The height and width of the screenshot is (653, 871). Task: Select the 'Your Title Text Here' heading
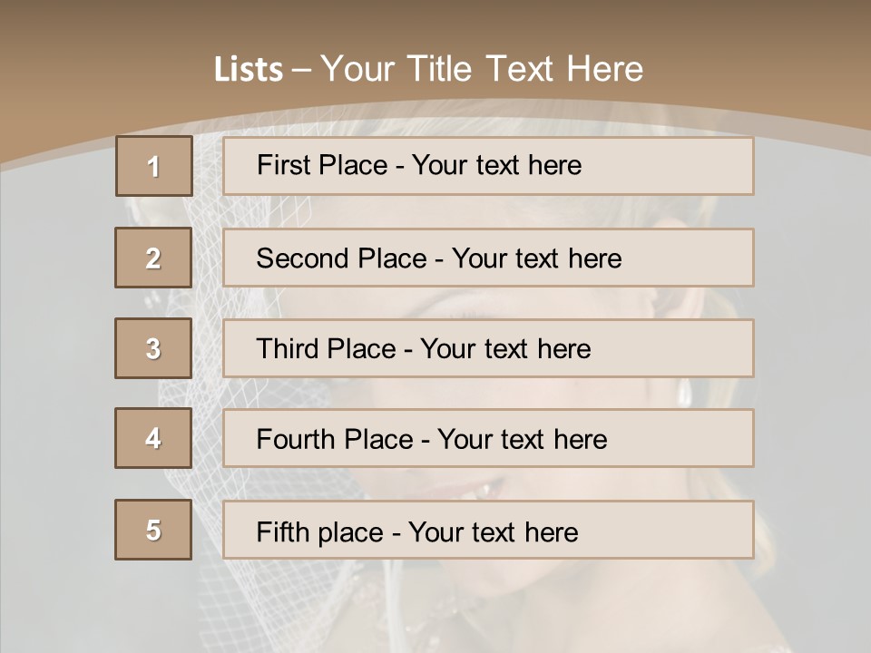coord(482,69)
